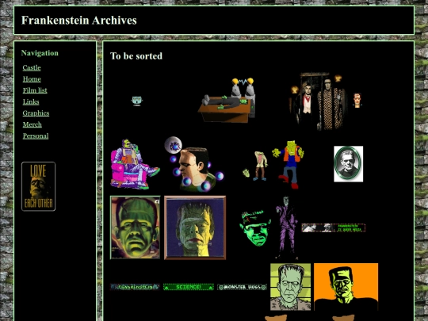Go to the Home page link
This screenshot has height=321, width=428.
pos(32,79)
